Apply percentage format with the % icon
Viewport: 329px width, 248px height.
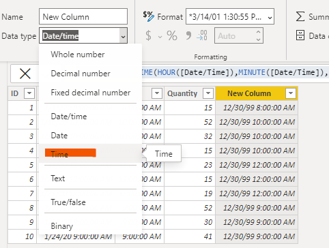point(172,35)
